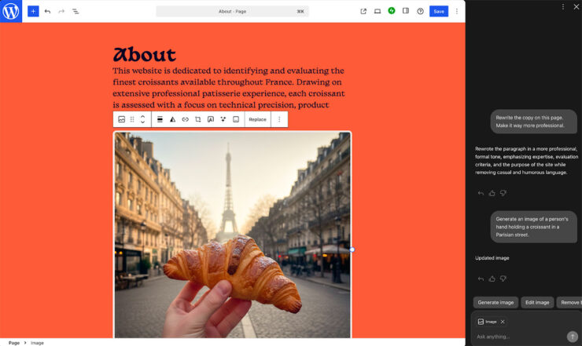582x346 pixels.
Task: Open editor options kebab menu
Action: tap(457, 11)
